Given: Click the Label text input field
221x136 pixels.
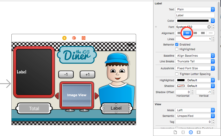Looking at the screenshot, I should [195, 15].
